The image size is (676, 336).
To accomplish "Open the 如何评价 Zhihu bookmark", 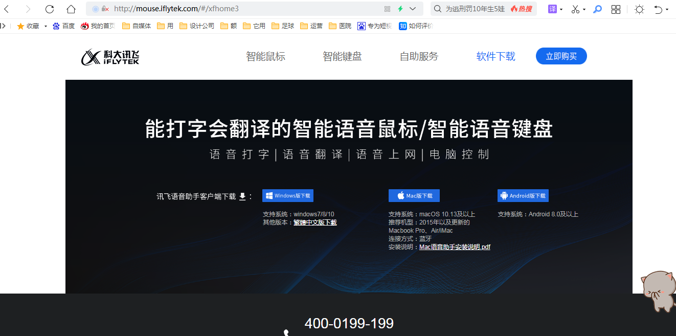I will click(x=416, y=26).
